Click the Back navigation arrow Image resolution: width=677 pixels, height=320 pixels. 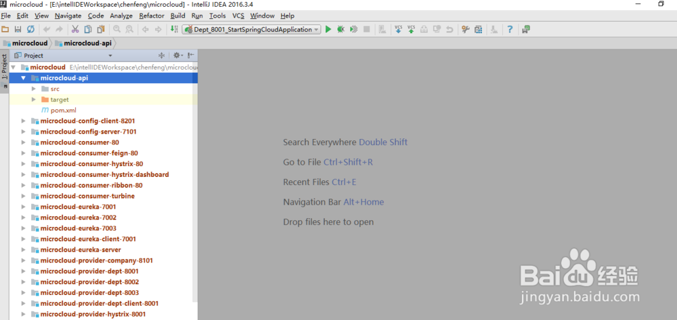(146, 29)
